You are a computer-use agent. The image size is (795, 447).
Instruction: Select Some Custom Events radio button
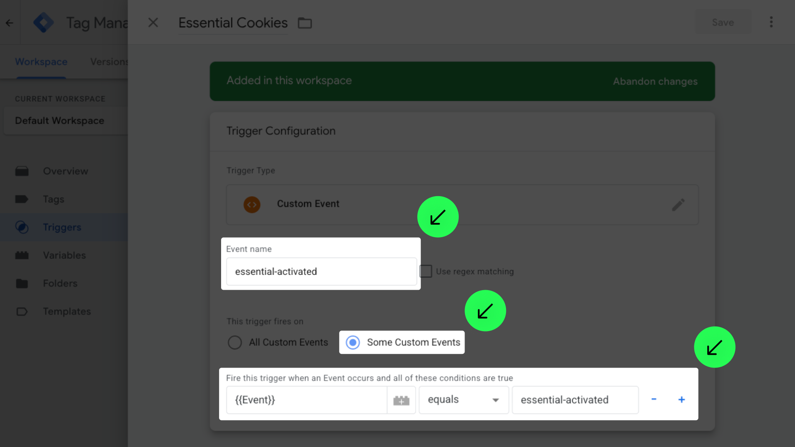coord(353,342)
